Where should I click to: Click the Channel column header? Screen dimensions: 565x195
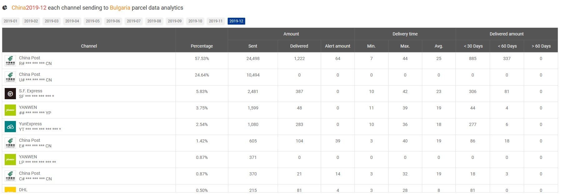coord(89,46)
